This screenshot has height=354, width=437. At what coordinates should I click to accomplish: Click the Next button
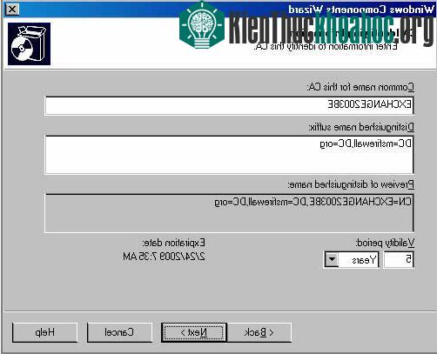point(194,332)
